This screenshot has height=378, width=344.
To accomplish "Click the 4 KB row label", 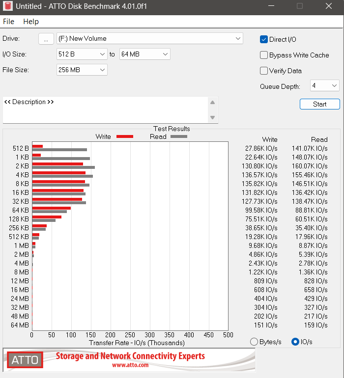I will (22, 175).
